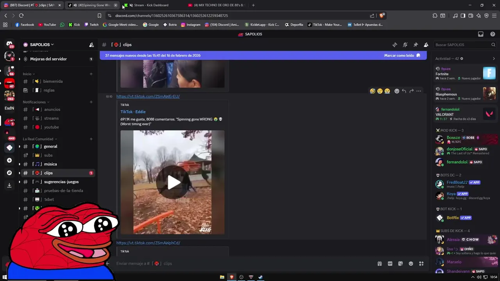Open the GIF picker in message bar
500x281 pixels.
390,263
